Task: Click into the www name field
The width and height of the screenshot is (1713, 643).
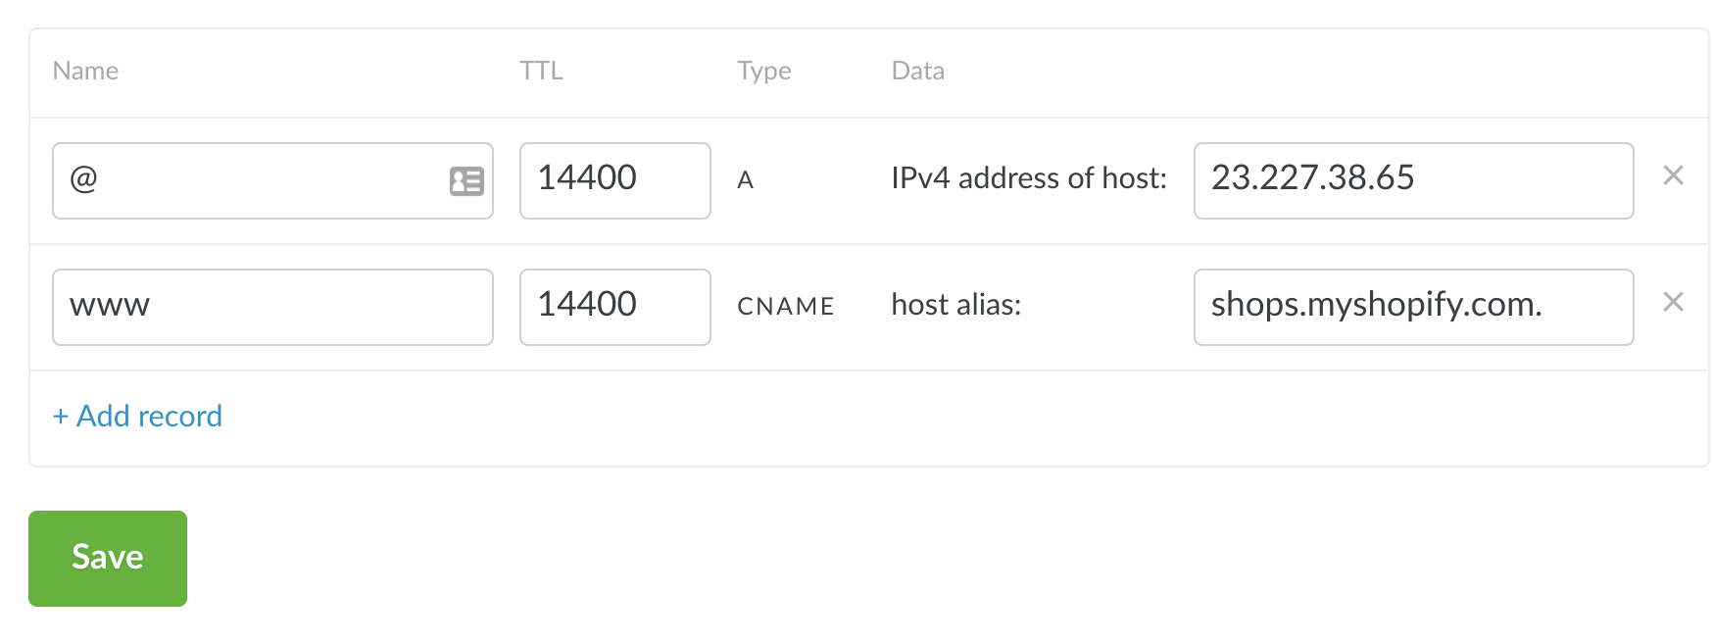Action: point(272,307)
